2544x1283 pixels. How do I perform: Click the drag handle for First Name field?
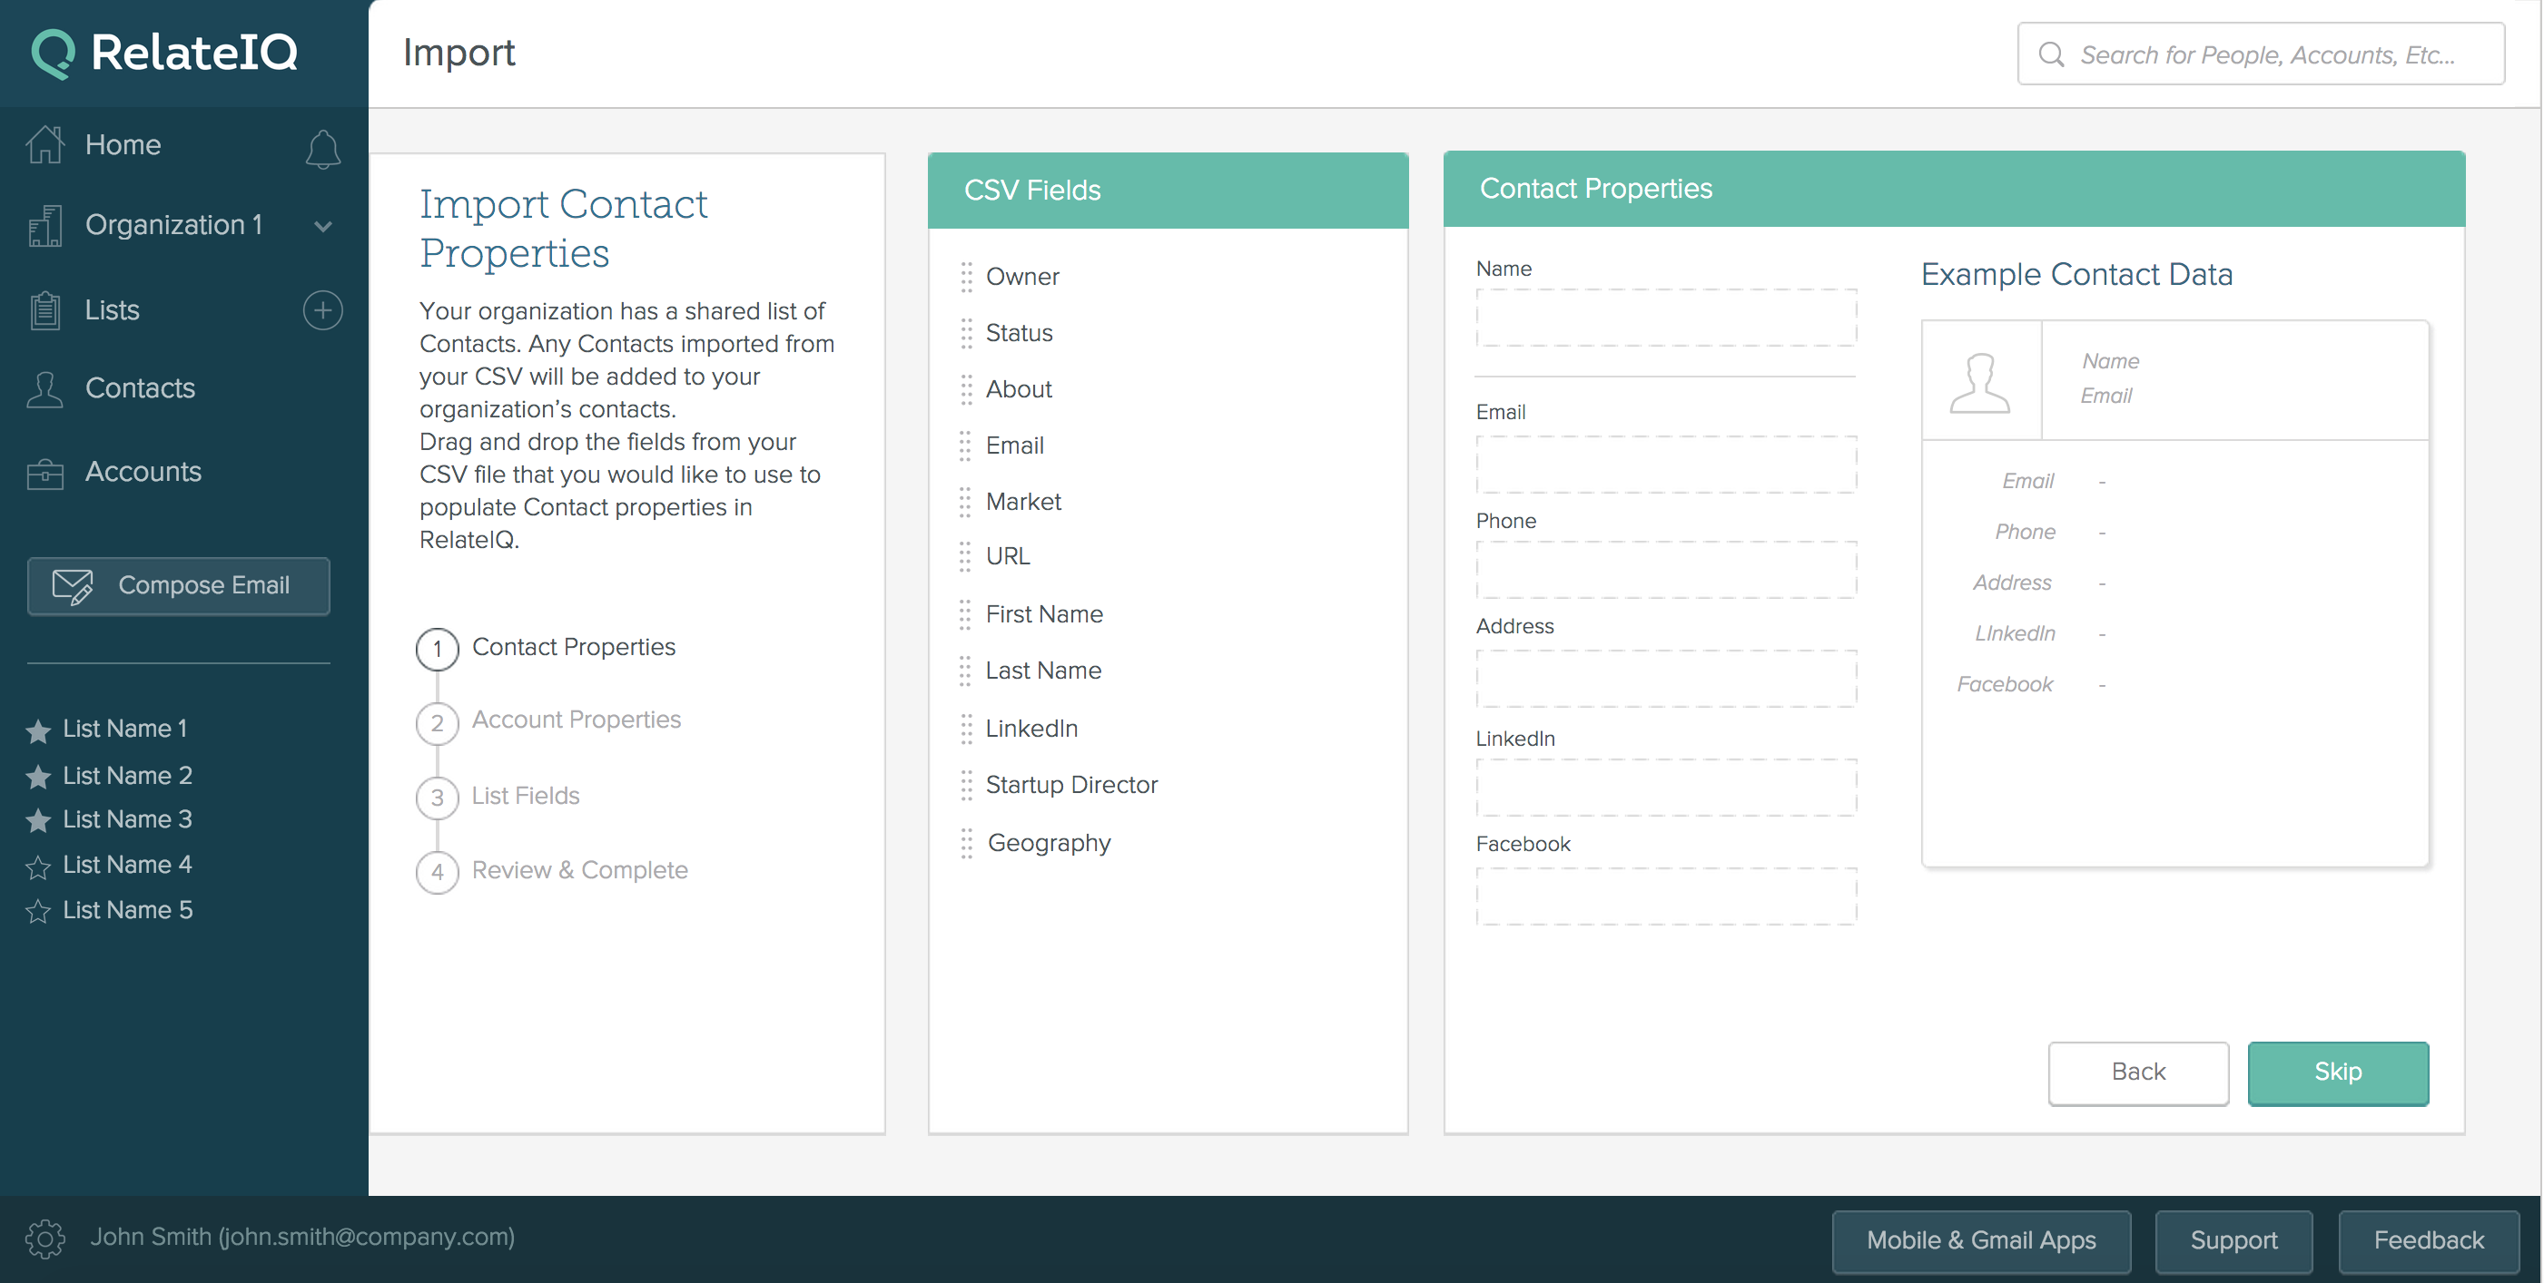pyautogui.click(x=966, y=615)
